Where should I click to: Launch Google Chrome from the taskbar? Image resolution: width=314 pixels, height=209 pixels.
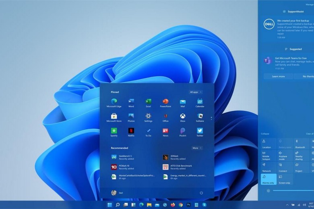181,205
